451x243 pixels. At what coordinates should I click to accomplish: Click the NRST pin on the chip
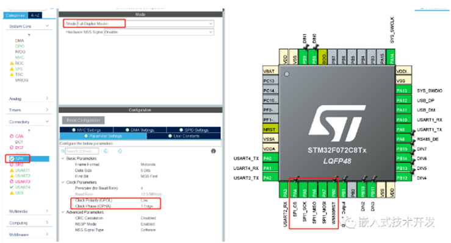270,129
